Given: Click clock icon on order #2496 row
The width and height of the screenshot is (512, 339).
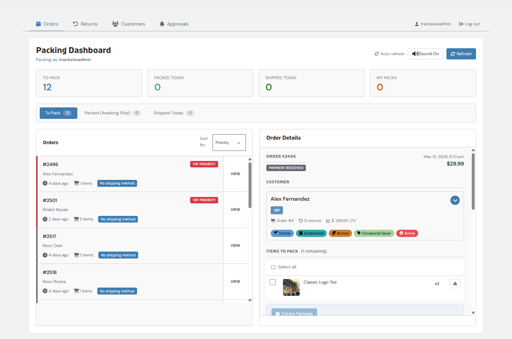Looking at the screenshot, I should [45, 183].
